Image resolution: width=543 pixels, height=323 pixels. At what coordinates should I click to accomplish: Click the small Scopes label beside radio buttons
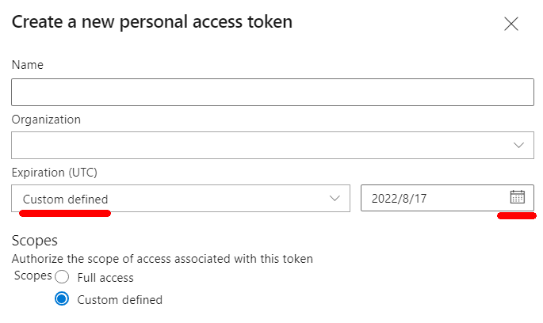pyautogui.click(x=32, y=276)
